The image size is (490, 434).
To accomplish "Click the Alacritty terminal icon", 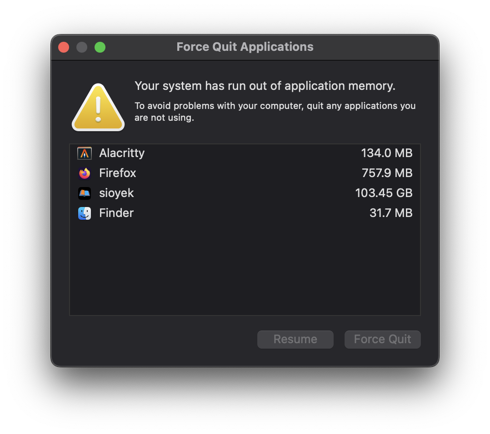I will click(85, 153).
